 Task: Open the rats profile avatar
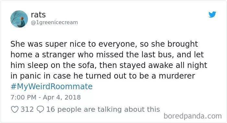(x=19, y=19)
